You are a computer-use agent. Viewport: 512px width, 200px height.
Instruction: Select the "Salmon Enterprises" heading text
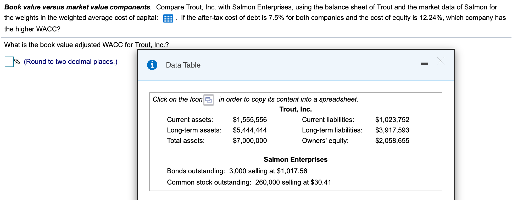pyautogui.click(x=296, y=159)
